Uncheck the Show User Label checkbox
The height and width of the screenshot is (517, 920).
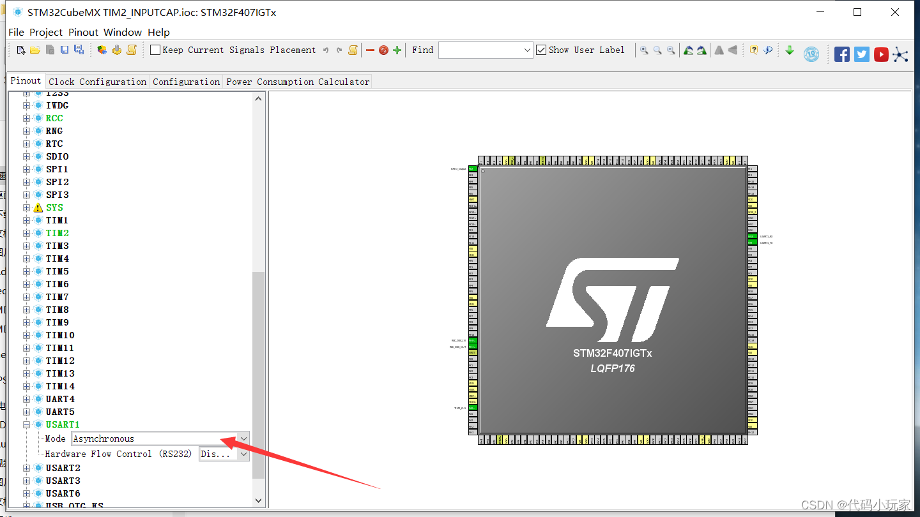pos(541,50)
